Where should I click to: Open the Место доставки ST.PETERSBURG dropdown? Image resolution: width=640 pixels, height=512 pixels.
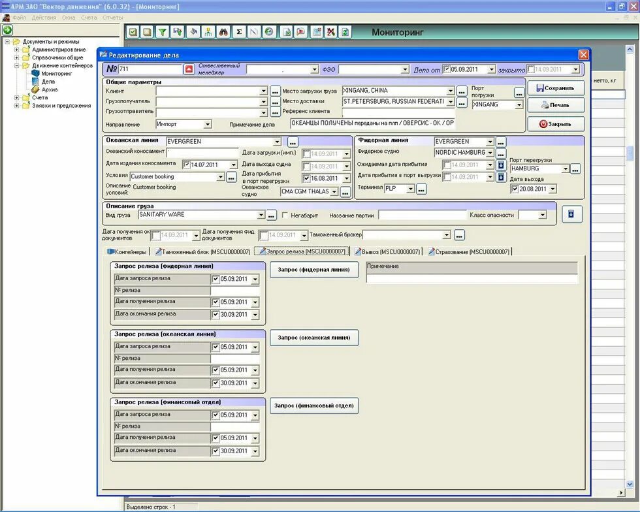click(451, 102)
